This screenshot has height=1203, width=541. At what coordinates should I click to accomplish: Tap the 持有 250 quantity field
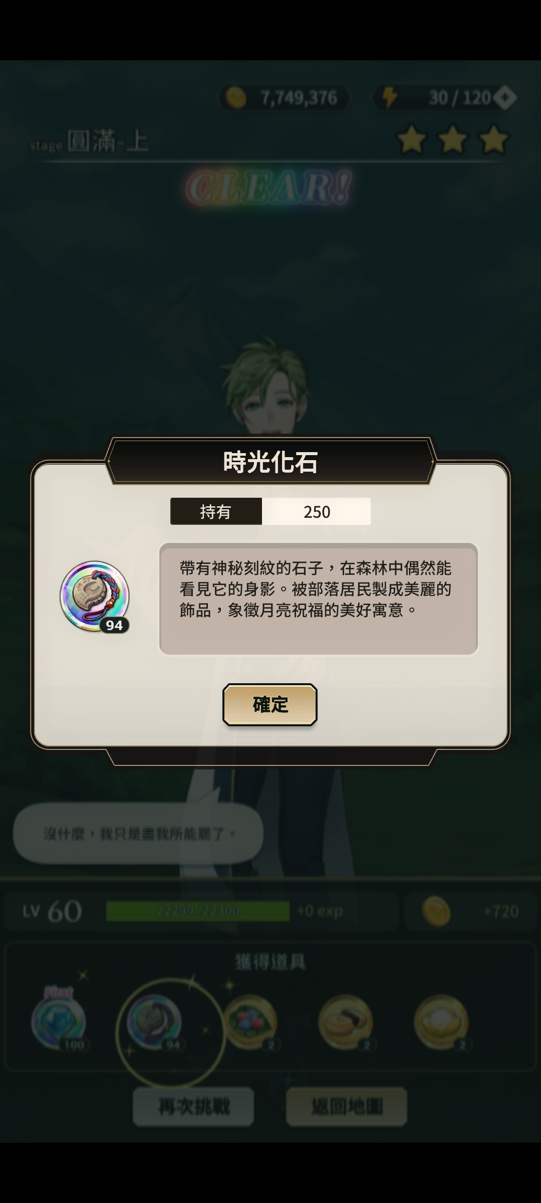(x=270, y=511)
